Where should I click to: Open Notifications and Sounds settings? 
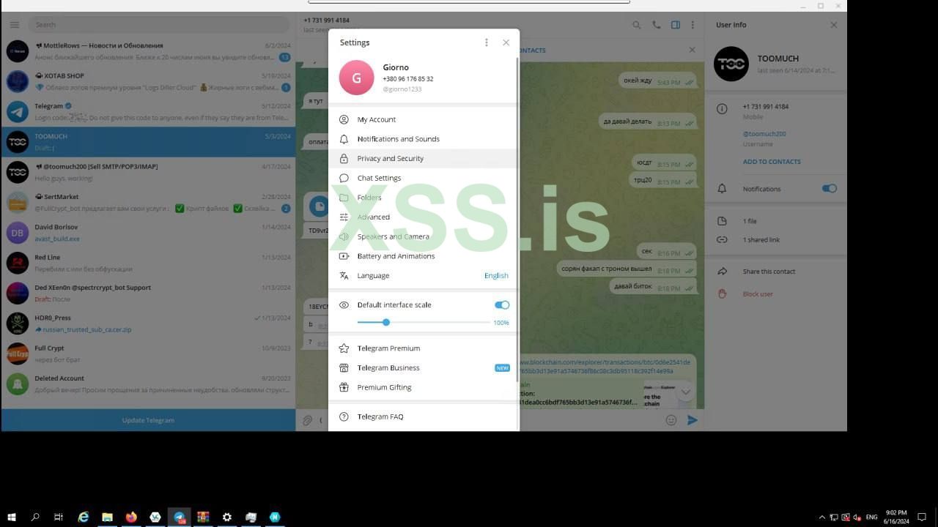(424, 139)
